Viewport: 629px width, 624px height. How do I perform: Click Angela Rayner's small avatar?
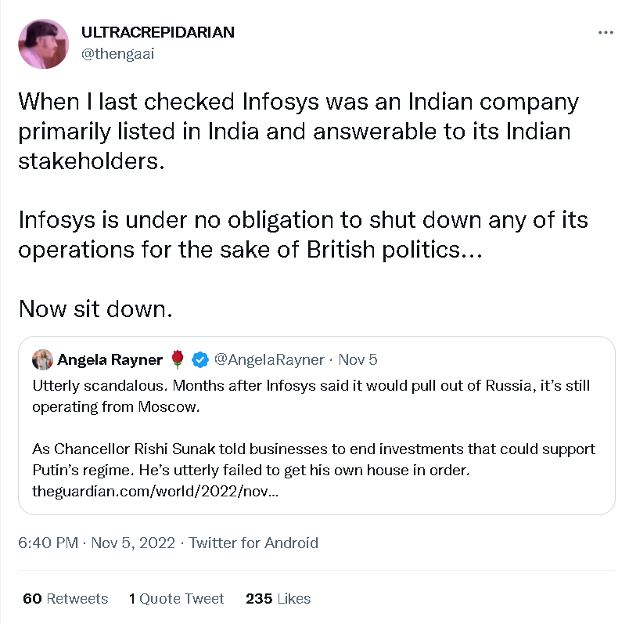(42, 359)
